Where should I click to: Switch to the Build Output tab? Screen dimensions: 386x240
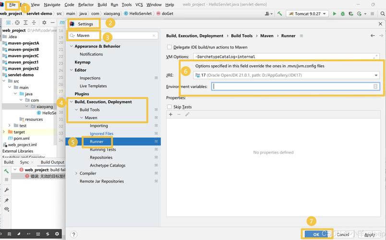click(x=52, y=162)
